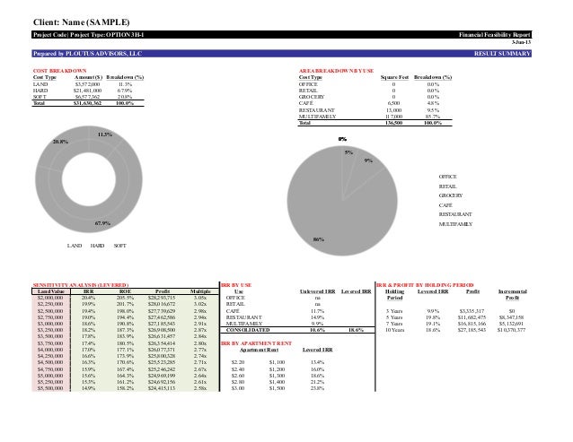Select the '$21,481,000' HARD cost amount

[88, 91]
